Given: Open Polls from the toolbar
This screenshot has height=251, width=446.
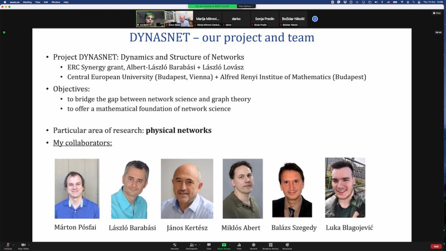Looking at the screenshot, I should pos(239,245).
